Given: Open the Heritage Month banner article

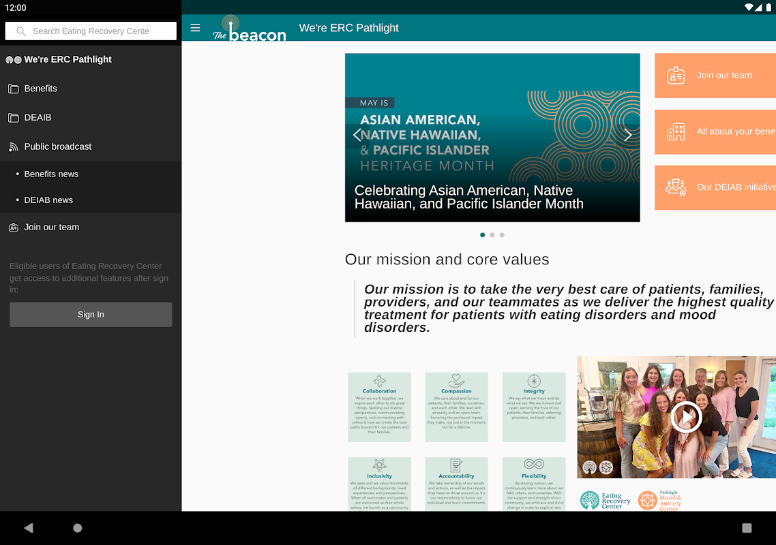Looking at the screenshot, I should point(492,138).
